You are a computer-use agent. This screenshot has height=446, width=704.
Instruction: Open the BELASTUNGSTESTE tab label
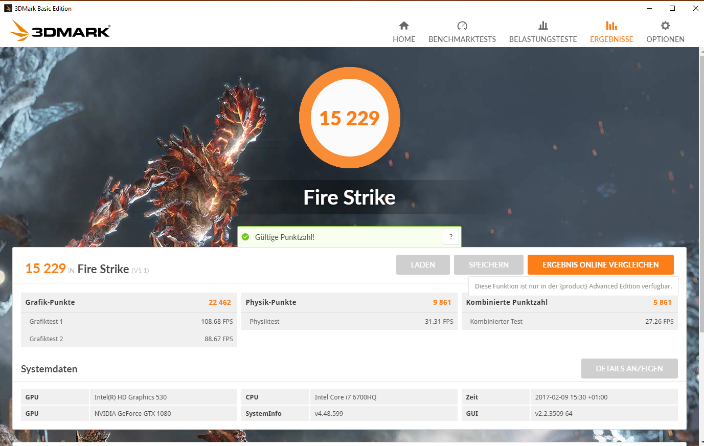pyautogui.click(x=543, y=39)
